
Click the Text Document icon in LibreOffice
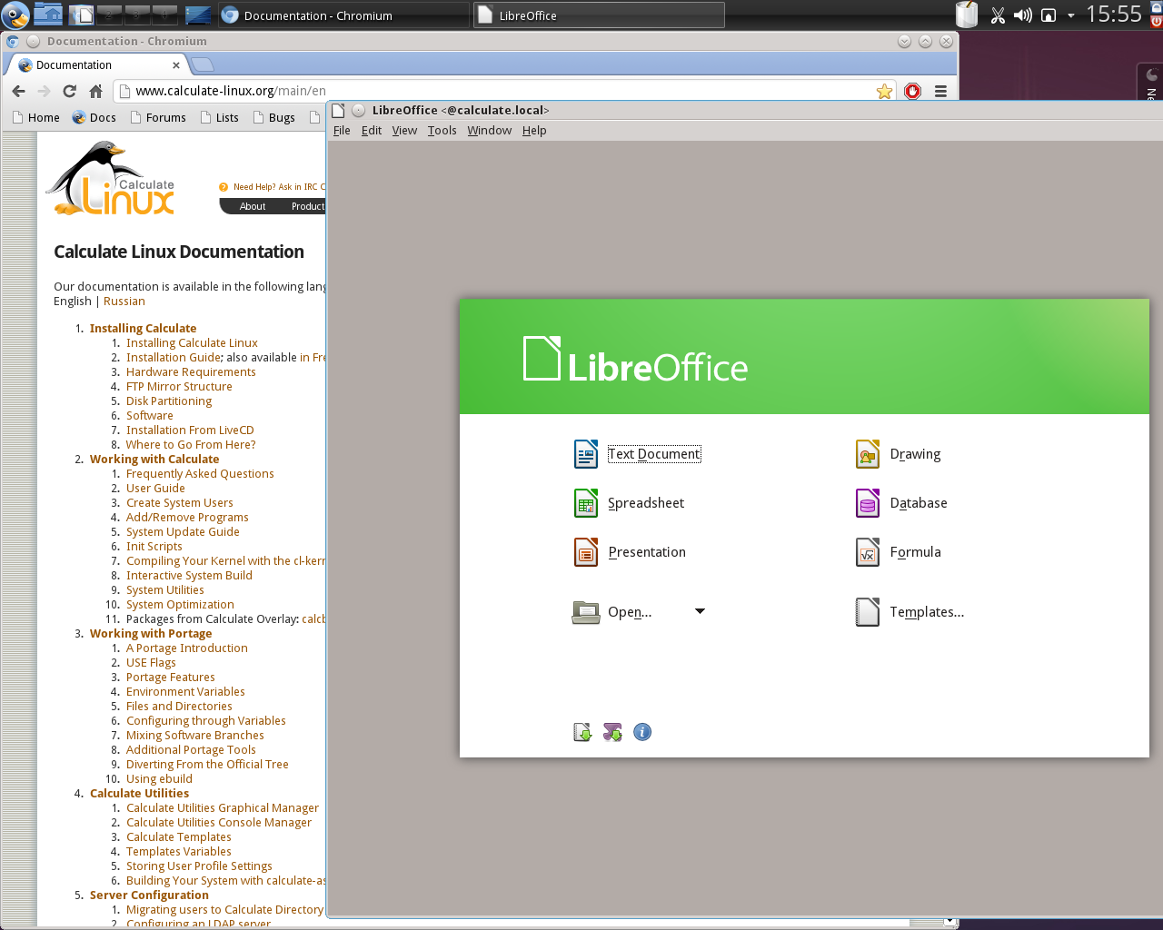586,454
